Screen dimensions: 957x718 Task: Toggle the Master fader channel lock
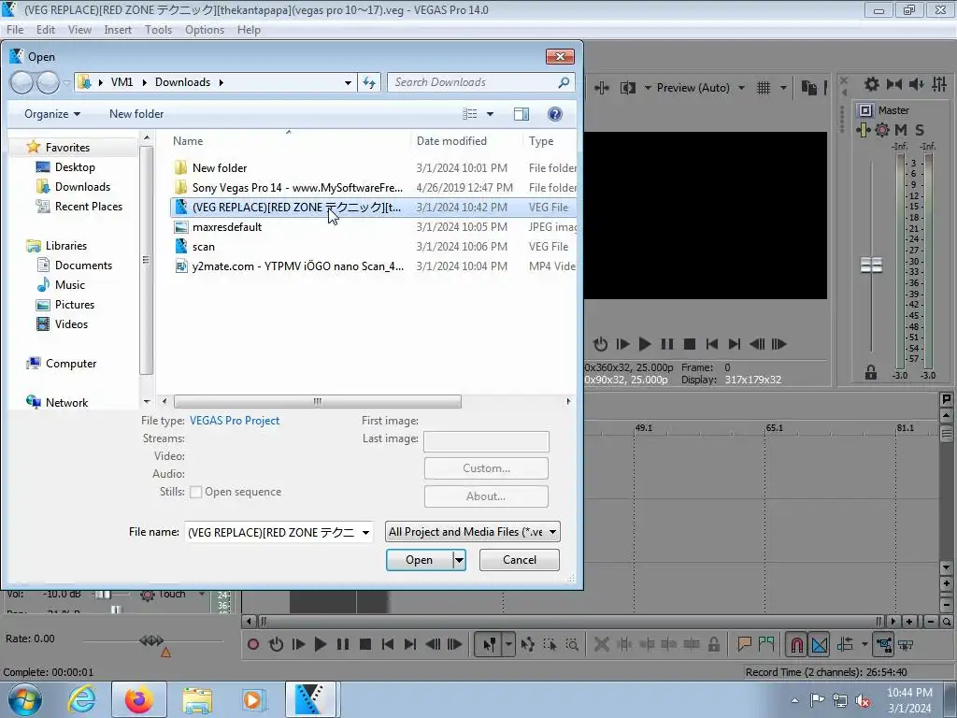pyautogui.click(x=871, y=372)
